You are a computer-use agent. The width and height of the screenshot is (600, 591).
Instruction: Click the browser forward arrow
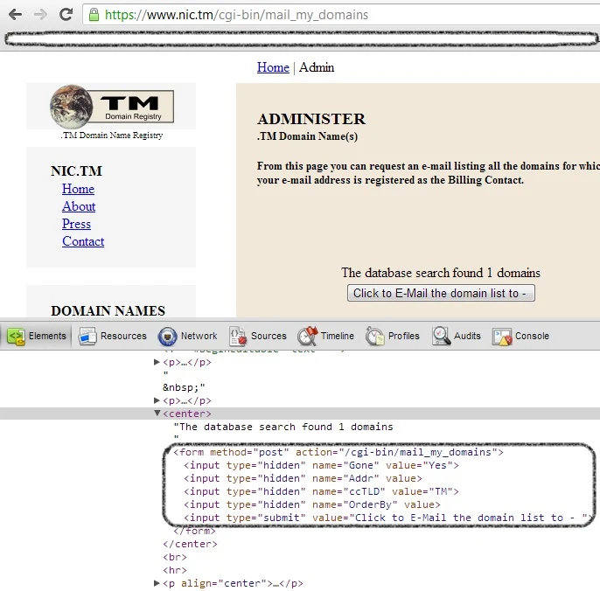click(x=40, y=15)
